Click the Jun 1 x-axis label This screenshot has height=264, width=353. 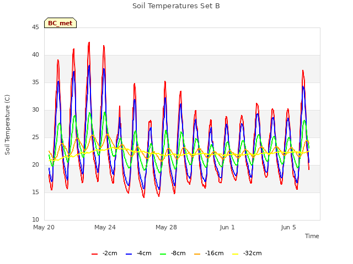click(x=227, y=227)
